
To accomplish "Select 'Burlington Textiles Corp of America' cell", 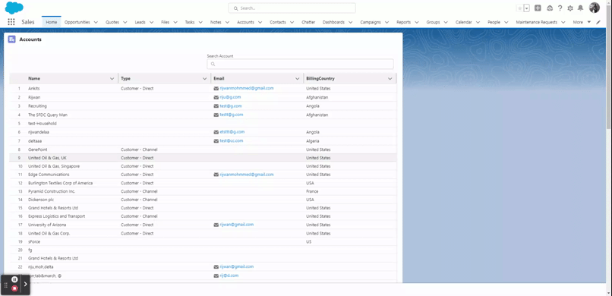I will tap(61, 183).
